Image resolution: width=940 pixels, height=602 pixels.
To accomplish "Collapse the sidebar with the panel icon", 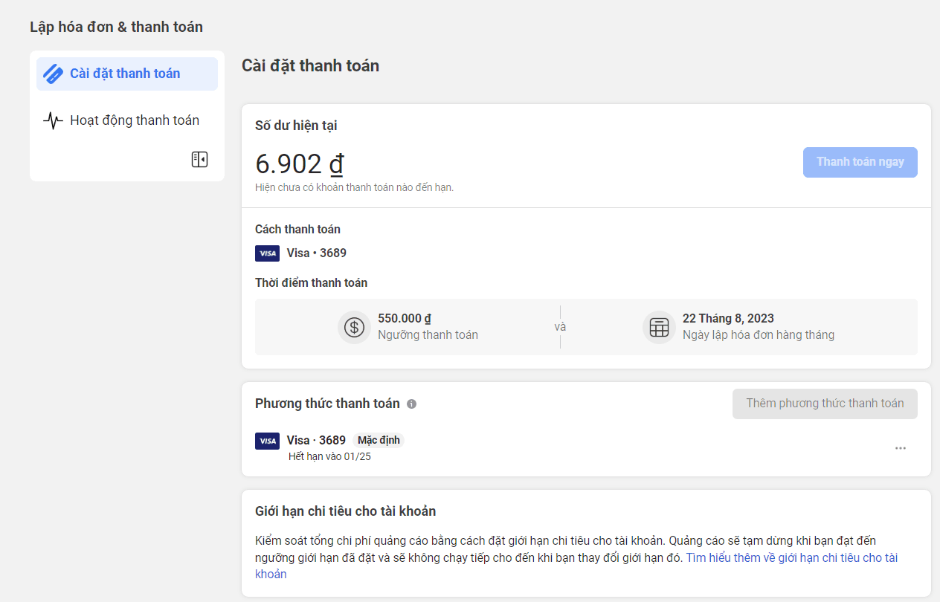I will [x=199, y=159].
